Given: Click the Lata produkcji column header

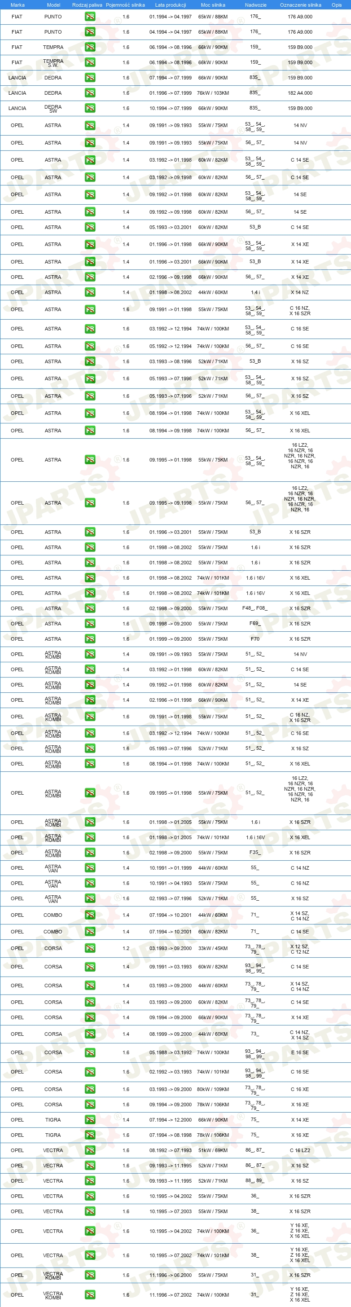Looking at the screenshot, I should click(171, 5).
